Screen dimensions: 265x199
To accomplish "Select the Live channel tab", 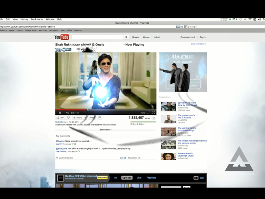I will [139, 178].
